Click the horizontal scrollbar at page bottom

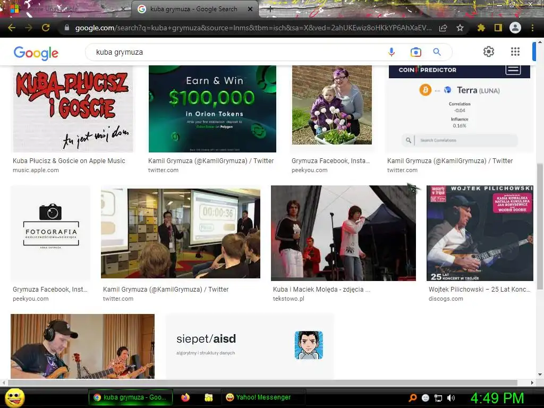[262, 382]
